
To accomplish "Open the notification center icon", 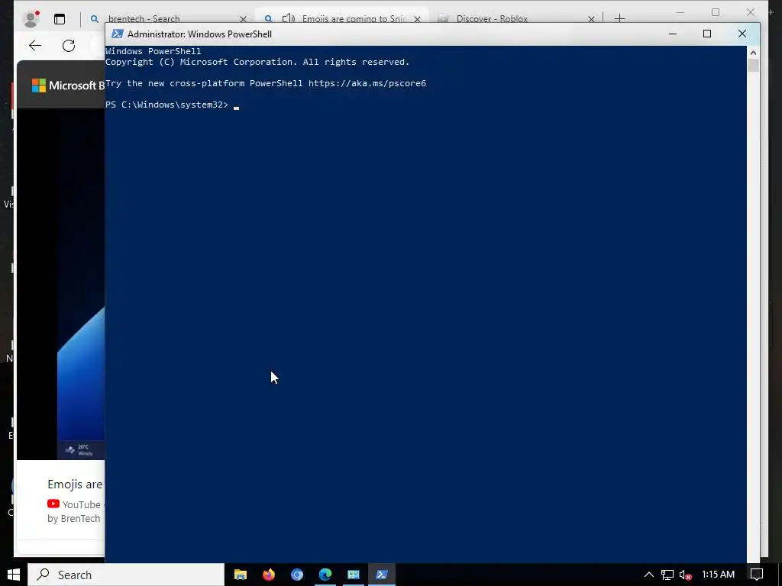I will [757, 575].
